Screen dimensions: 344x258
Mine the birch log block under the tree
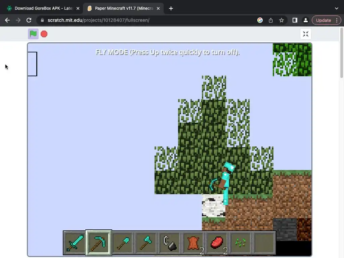(213, 206)
